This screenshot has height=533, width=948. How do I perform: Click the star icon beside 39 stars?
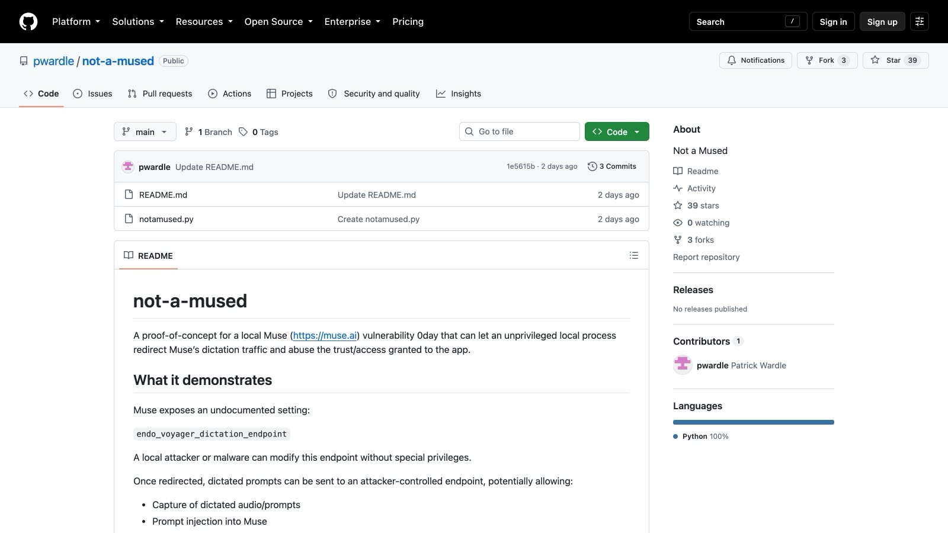[678, 206]
